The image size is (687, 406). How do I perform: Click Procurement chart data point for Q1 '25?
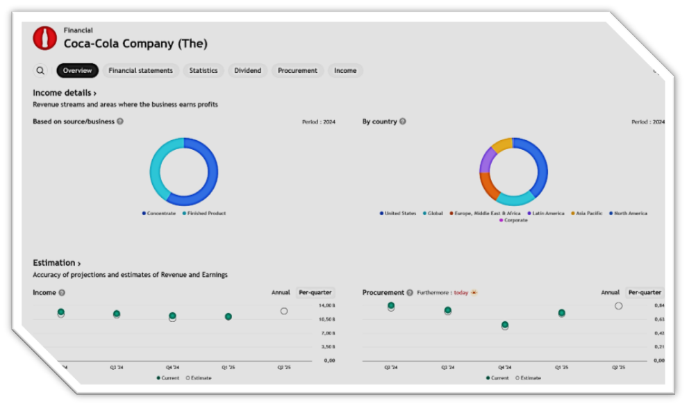coord(562,313)
